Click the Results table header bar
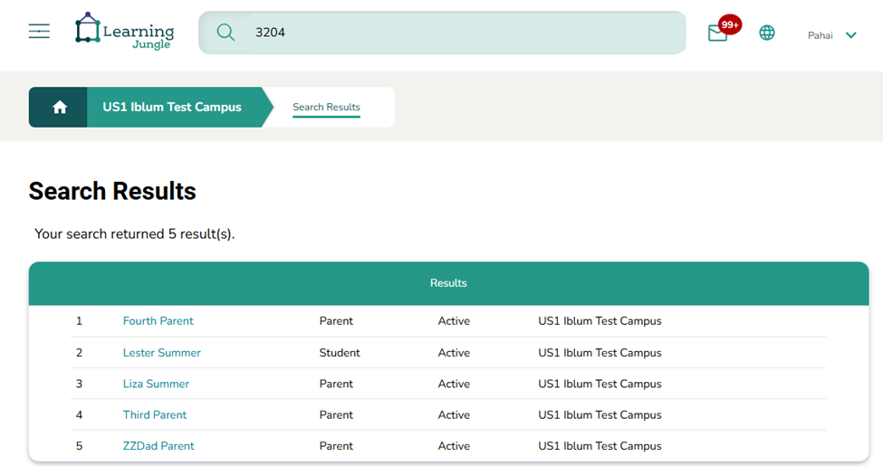This screenshot has width=883, height=466. point(448,283)
